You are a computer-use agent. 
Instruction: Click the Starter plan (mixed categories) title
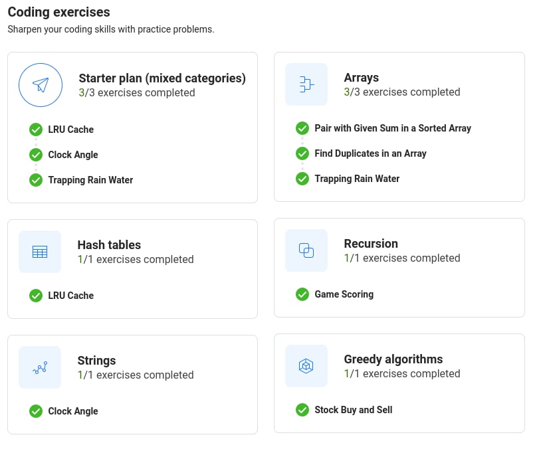163,78
